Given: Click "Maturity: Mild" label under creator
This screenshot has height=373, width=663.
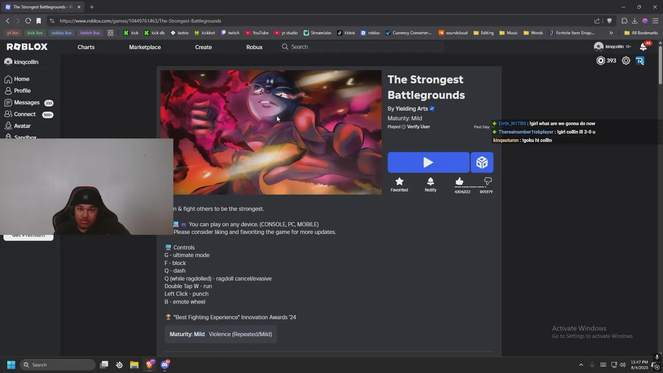Looking at the screenshot, I should tap(405, 119).
